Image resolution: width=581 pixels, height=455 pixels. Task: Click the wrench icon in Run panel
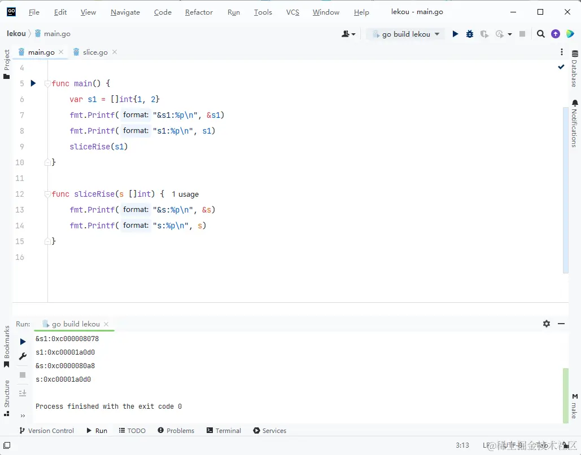click(23, 356)
